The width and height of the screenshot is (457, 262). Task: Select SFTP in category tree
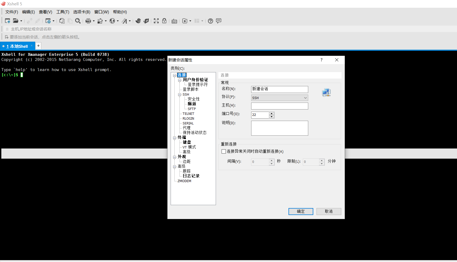[192, 109]
